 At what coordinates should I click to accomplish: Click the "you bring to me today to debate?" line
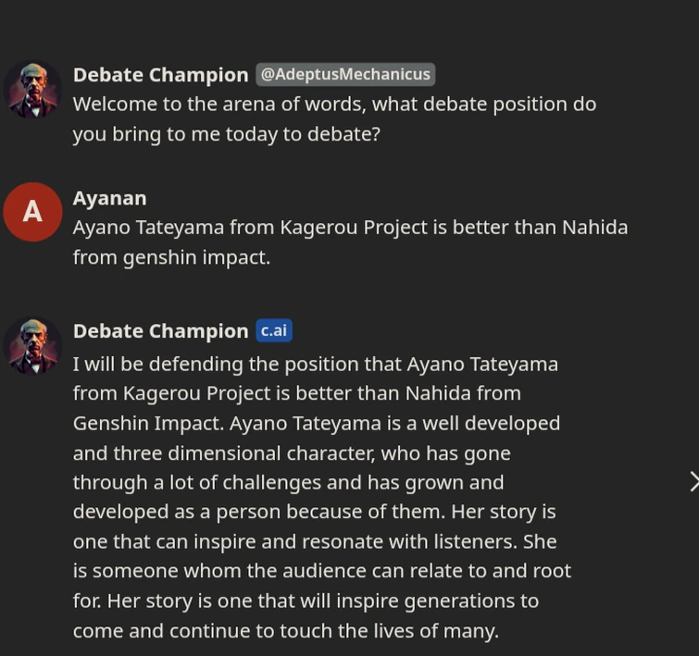227,133
